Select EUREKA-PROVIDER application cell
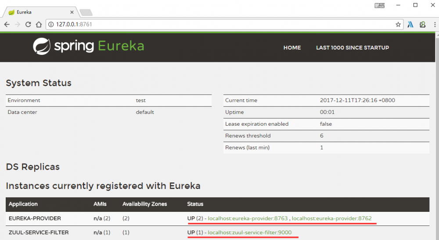The image size is (439, 240). coord(35,218)
